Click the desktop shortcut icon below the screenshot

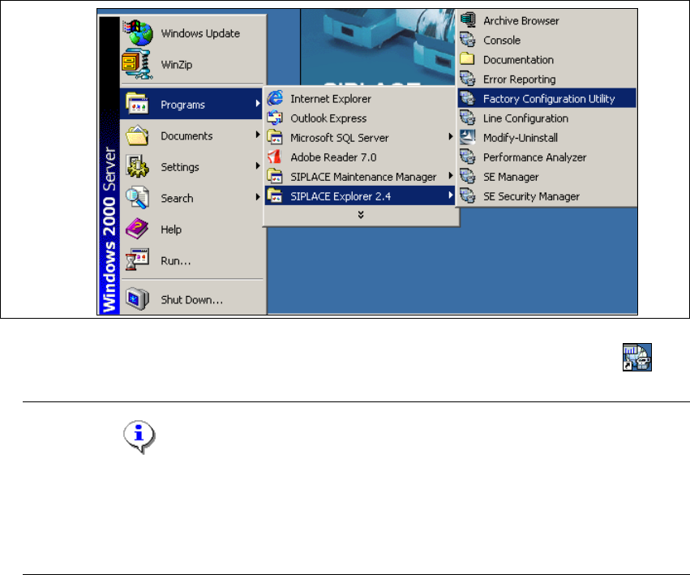[636, 357]
